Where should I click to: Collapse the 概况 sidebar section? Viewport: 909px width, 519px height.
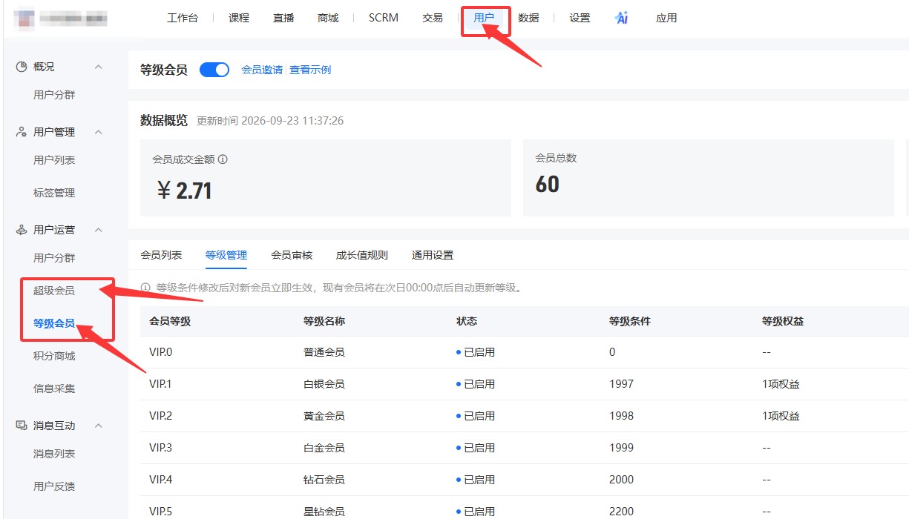tap(98, 67)
